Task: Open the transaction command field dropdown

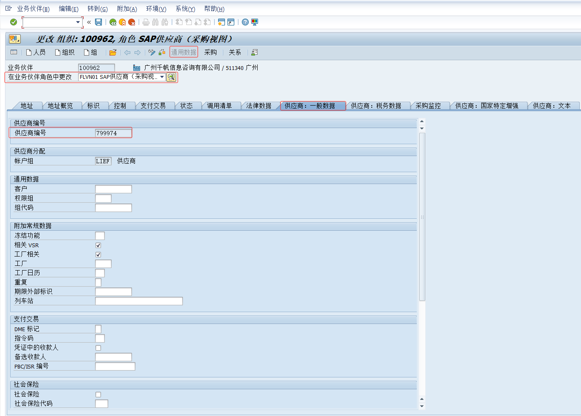Action: 78,22
